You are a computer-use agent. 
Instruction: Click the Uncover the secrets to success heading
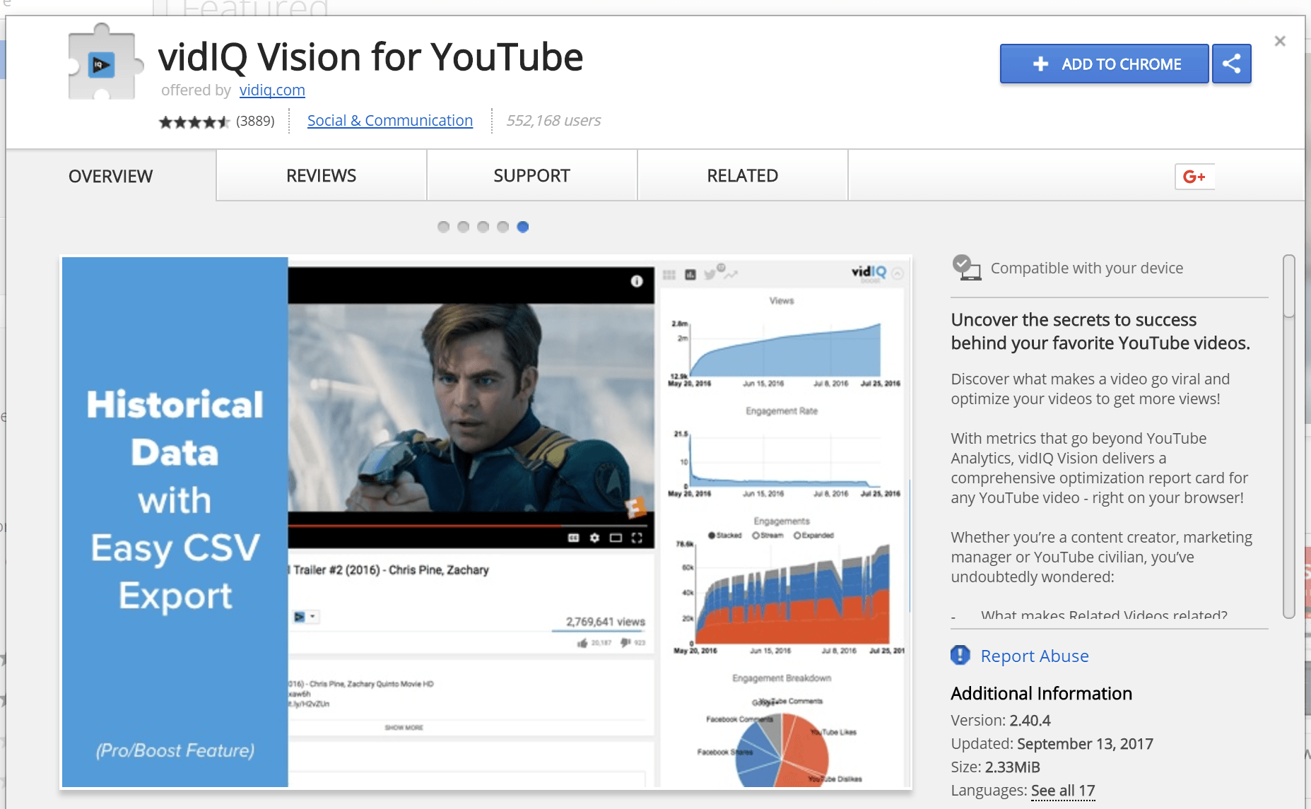pos(1100,331)
